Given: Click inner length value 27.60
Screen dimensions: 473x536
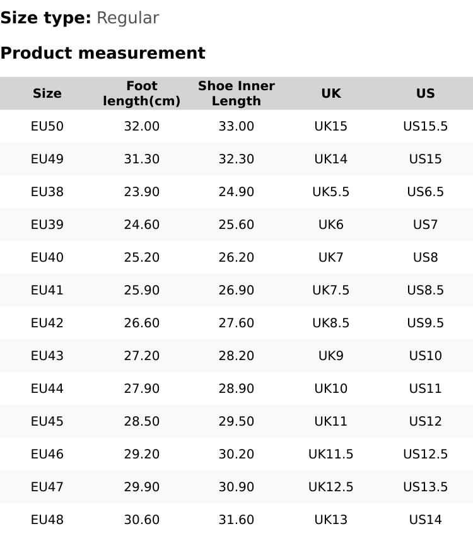Looking at the screenshot, I should 237,323.
